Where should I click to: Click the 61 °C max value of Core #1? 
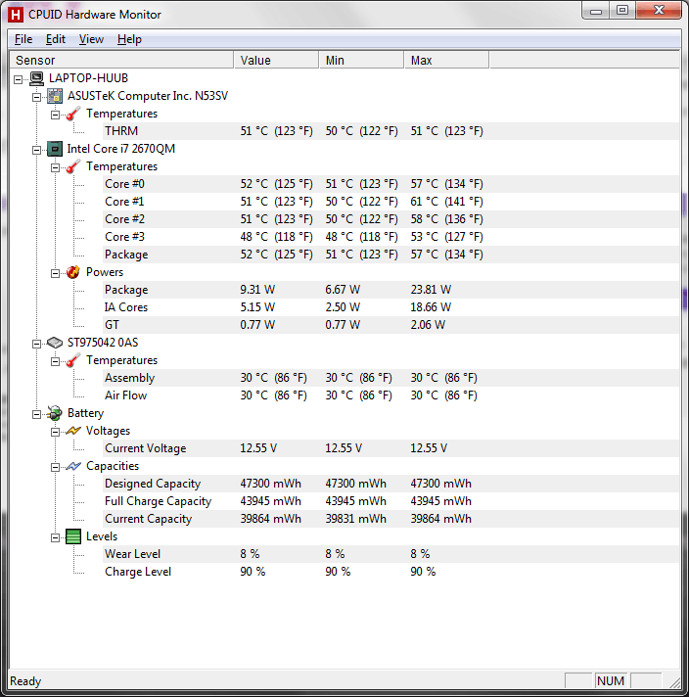(x=446, y=202)
